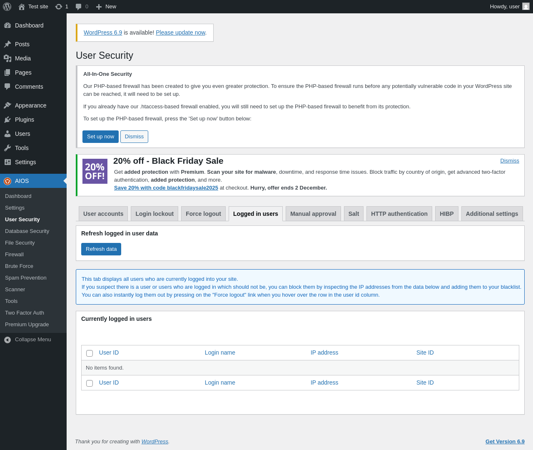Open Two Factor Auth submenu item
The height and width of the screenshot is (450, 533).
pyautogui.click(x=33, y=313)
